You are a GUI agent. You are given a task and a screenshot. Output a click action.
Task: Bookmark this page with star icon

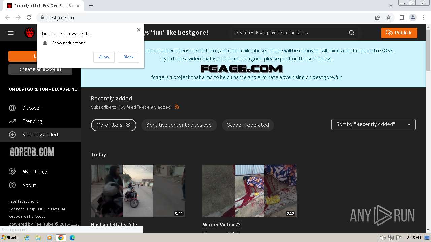389,17
